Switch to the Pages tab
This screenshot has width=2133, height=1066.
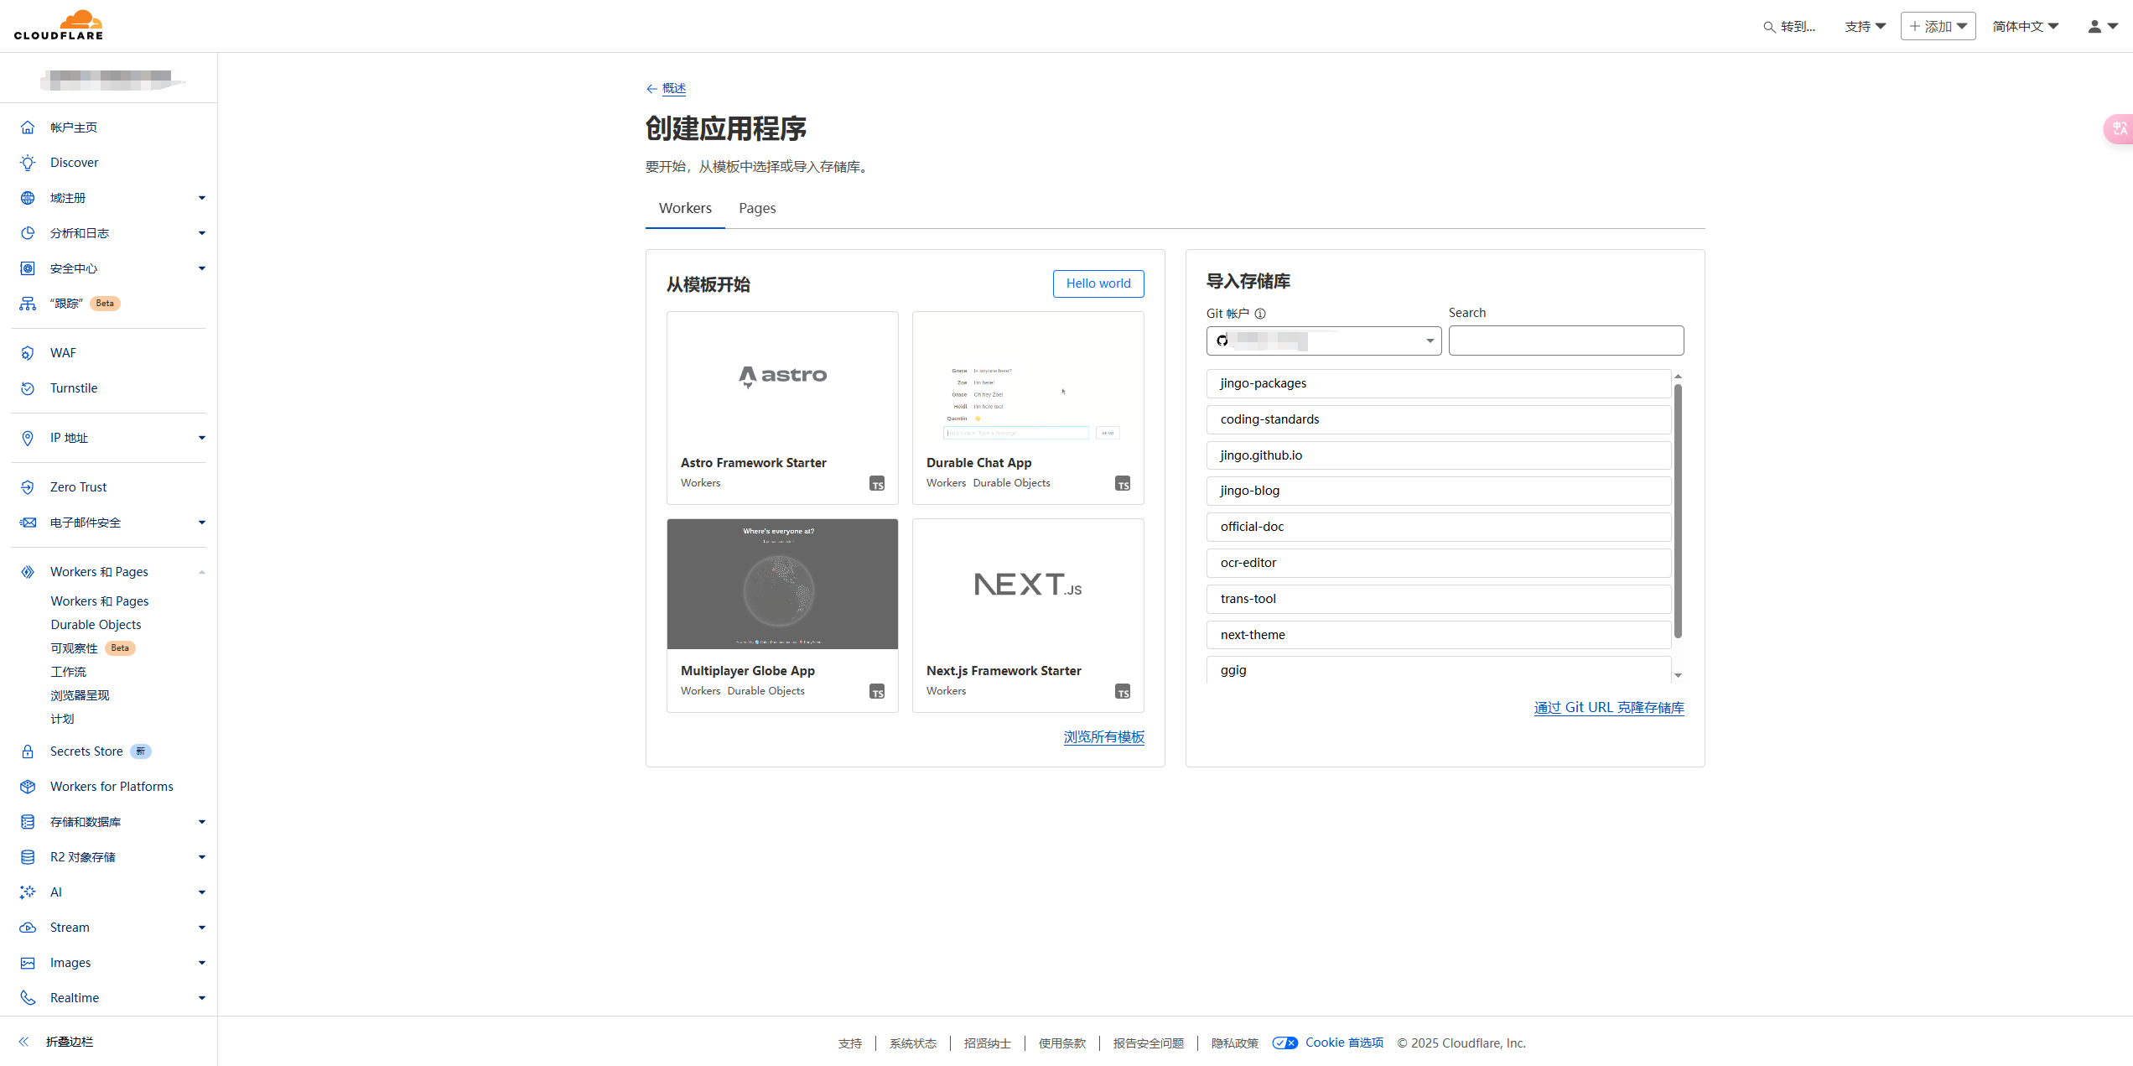[x=757, y=208]
